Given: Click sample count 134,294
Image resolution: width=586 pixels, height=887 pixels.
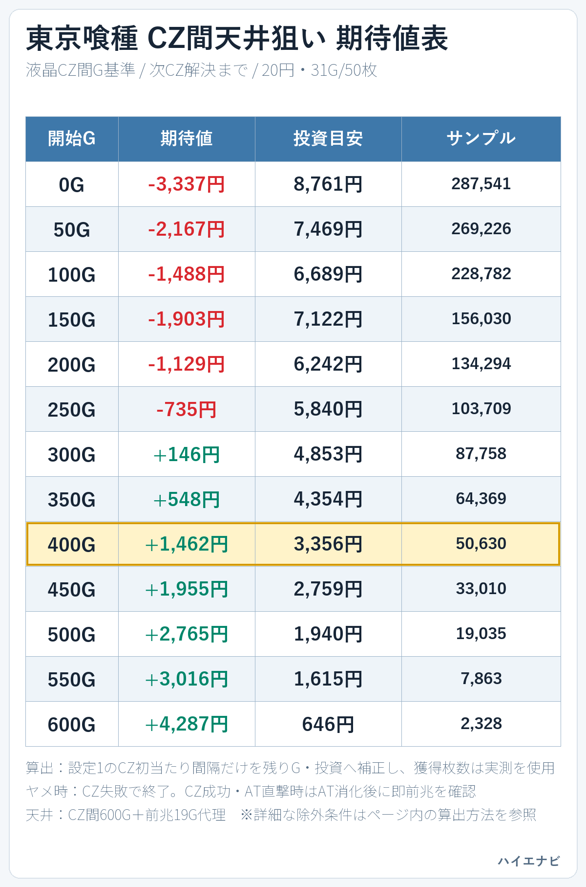Looking at the screenshot, I should (x=481, y=364).
